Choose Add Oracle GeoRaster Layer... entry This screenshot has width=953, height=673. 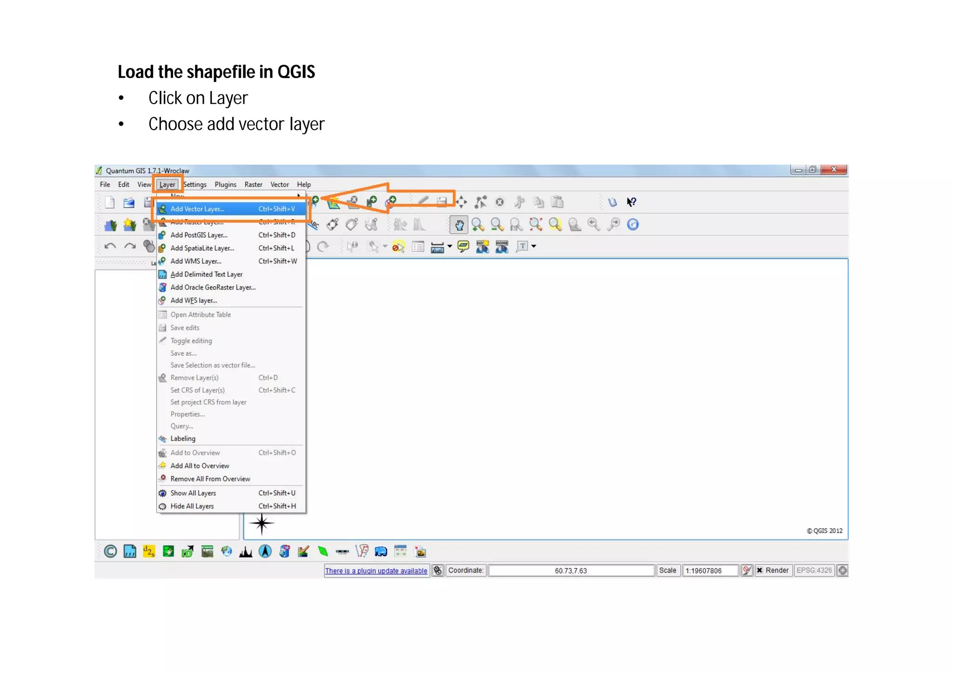[x=231, y=287]
